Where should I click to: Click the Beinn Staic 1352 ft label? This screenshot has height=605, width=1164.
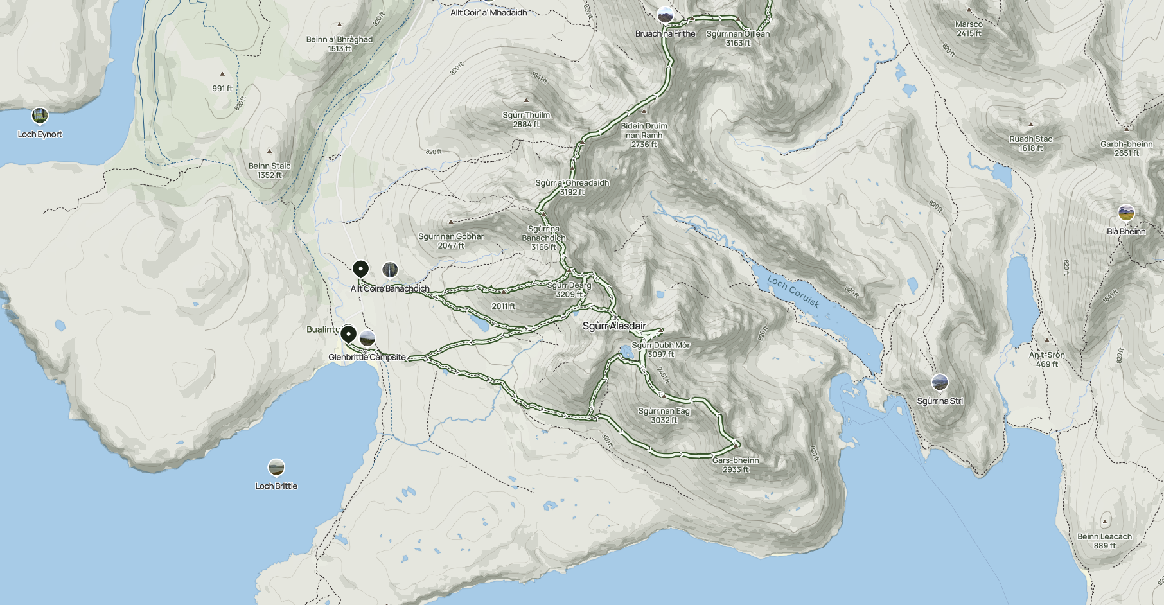click(270, 170)
